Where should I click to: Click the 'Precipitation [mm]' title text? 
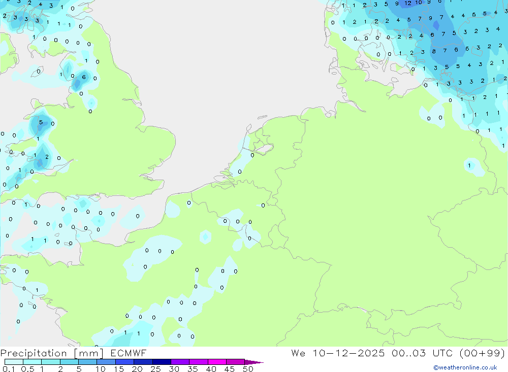(52, 353)
